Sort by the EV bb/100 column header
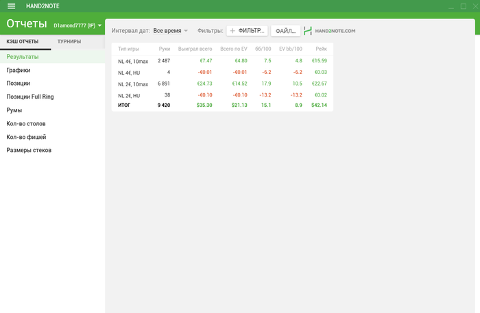The height and width of the screenshot is (313, 480). 291,49
